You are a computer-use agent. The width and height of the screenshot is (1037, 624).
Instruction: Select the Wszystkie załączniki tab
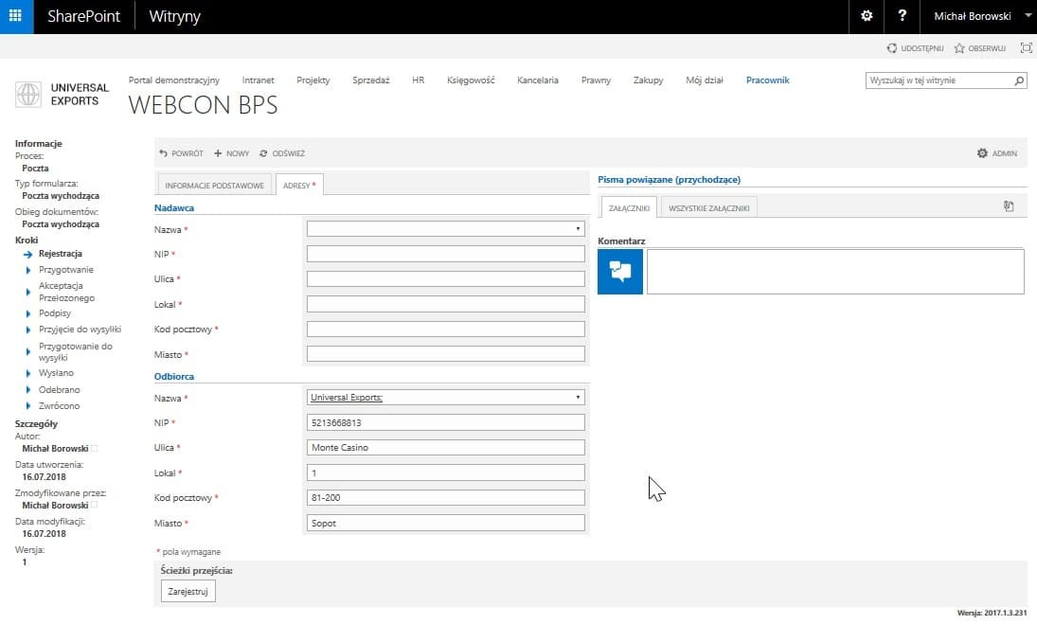tap(709, 208)
